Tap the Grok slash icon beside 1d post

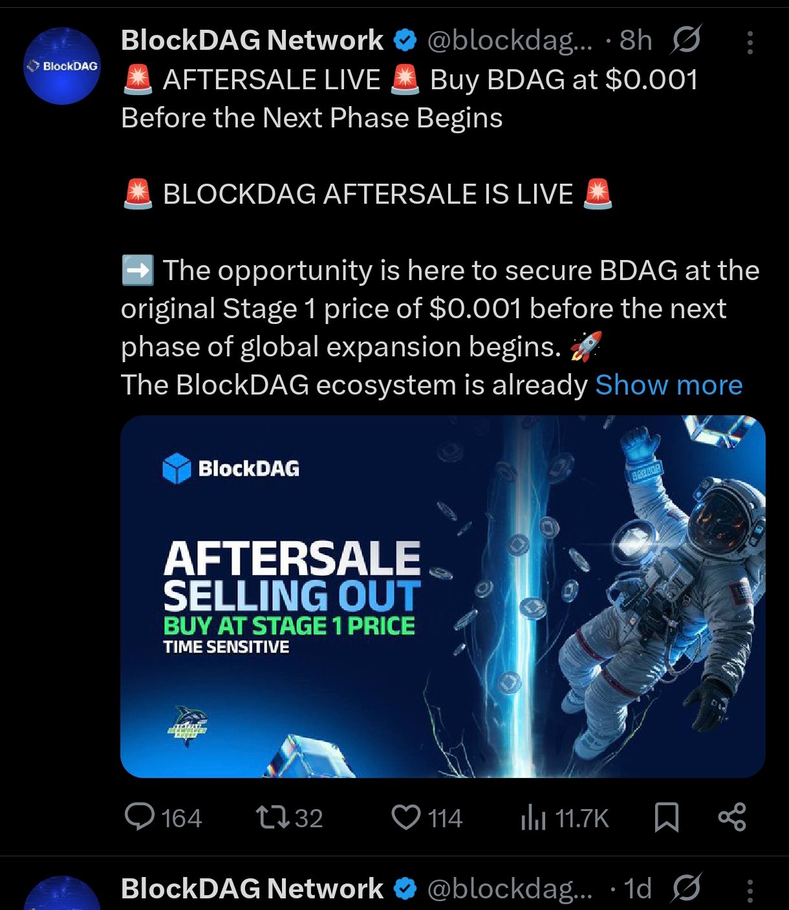click(686, 889)
